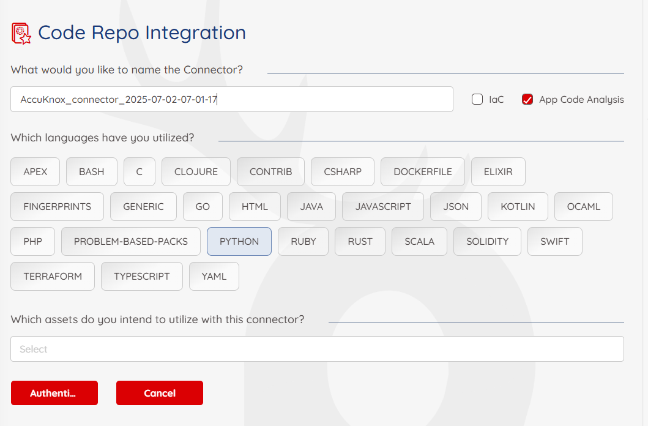The image size is (648, 426).
Task: Choose JAVASCRIPT as a language
Action: [x=383, y=207]
